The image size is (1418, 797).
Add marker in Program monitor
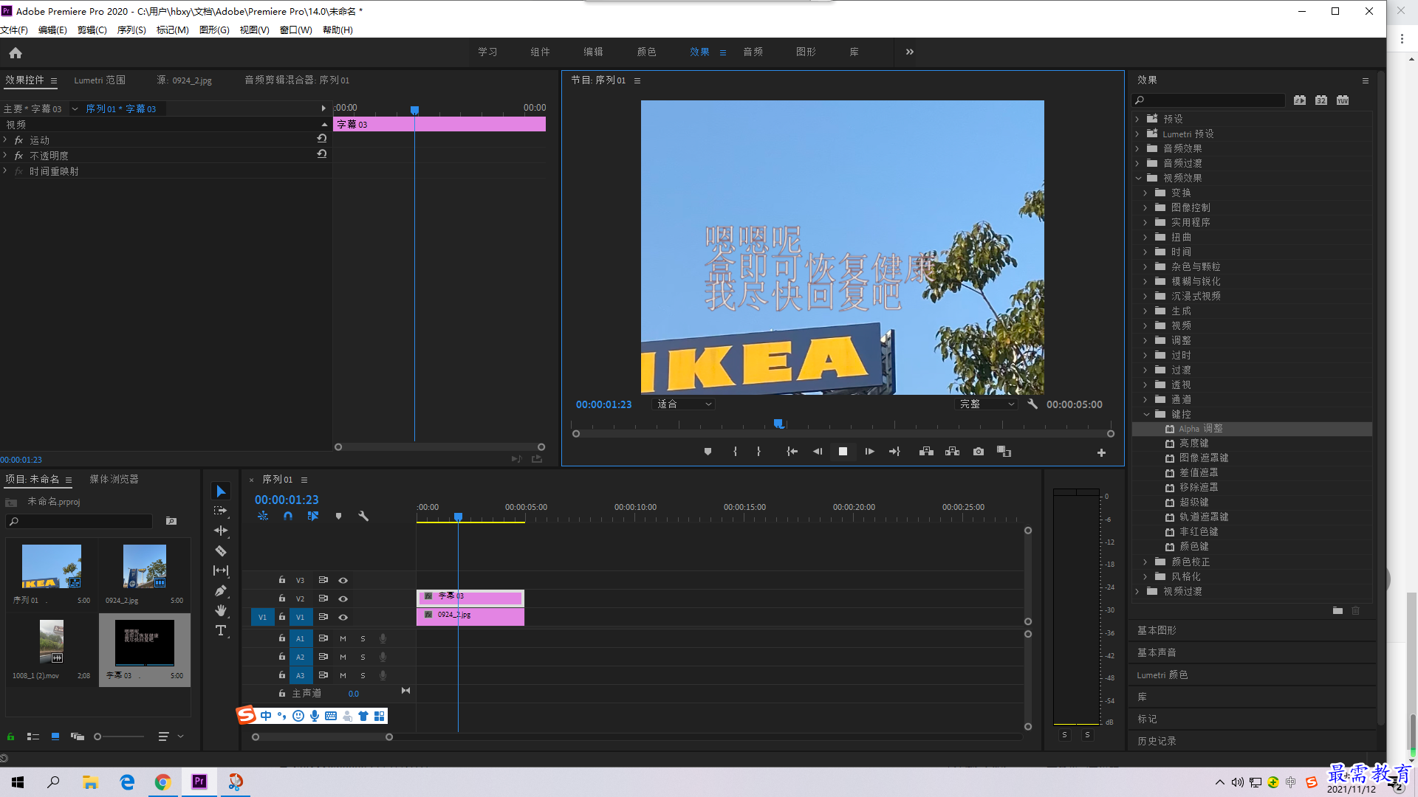(708, 452)
